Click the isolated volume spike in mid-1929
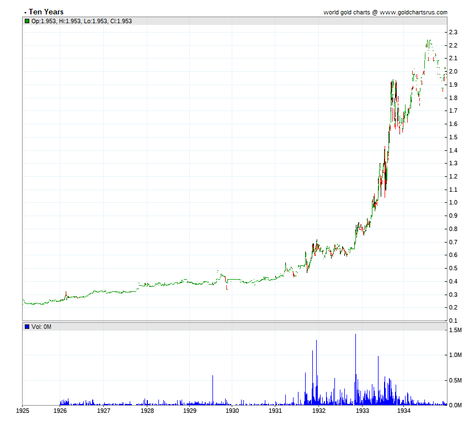The width and height of the screenshot is (469, 425). pyautogui.click(x=212, y=390)
